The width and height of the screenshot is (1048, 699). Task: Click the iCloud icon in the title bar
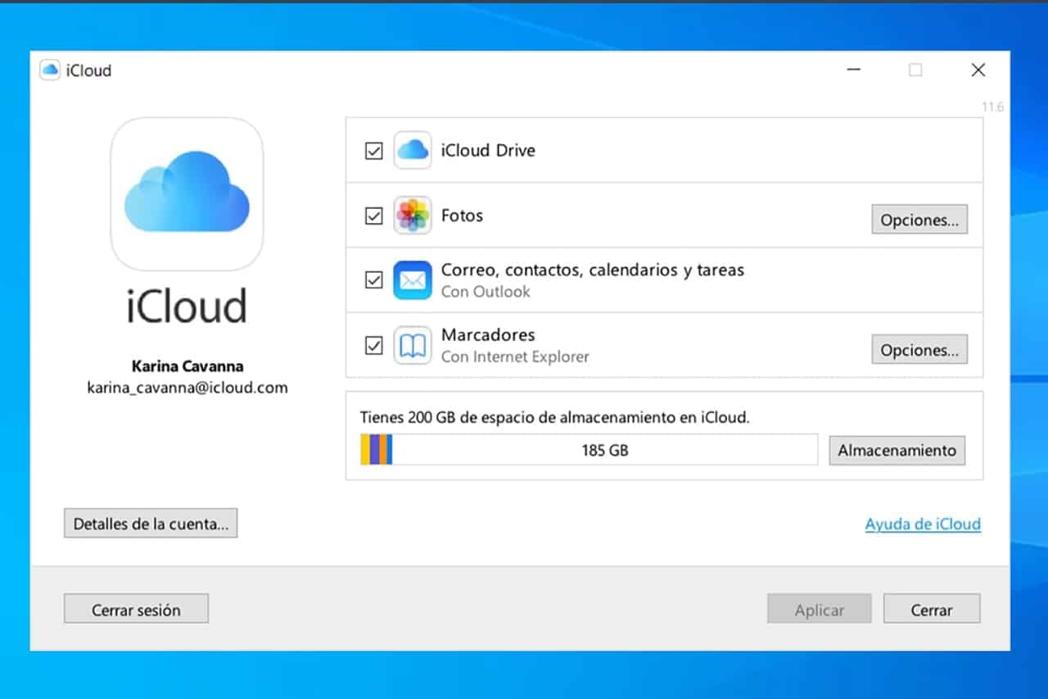(x=51, y=70)
